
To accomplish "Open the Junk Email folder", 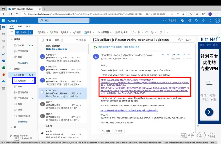I will (24, 81).
